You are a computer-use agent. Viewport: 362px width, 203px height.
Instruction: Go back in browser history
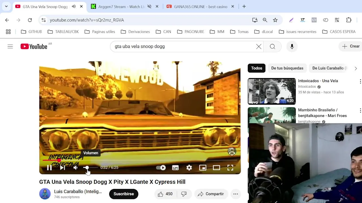[x=7, y=20]
